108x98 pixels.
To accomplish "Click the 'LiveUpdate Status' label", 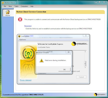I will (x=44, y=47).
